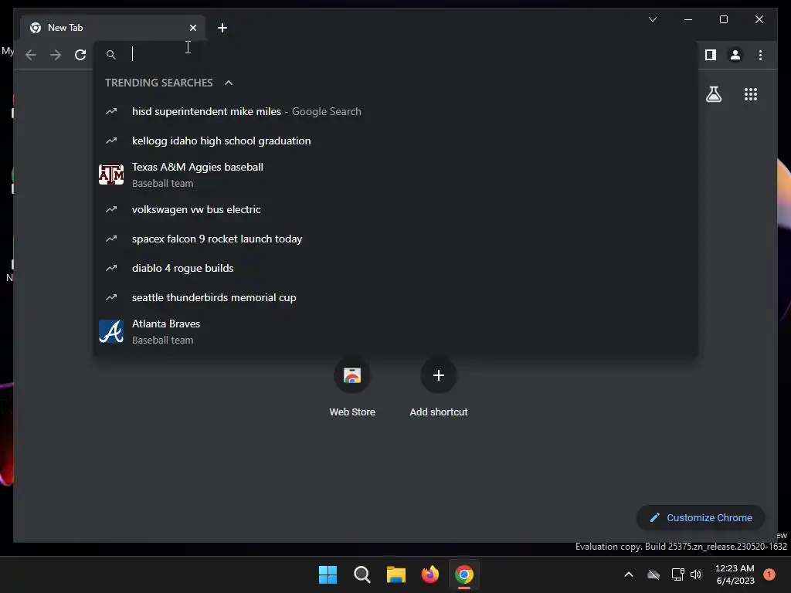
Task: Choose suggestion spacex falcon 9 rocket launch today
Action: pyautogui.click(x=396, y=239)
